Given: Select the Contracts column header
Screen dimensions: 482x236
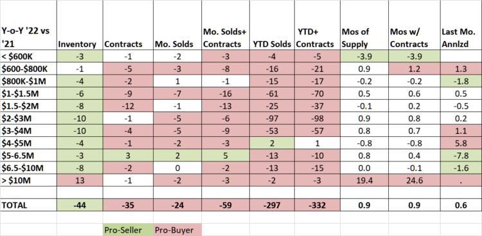Looking at the screenshot, I should [x=128, y=25].
